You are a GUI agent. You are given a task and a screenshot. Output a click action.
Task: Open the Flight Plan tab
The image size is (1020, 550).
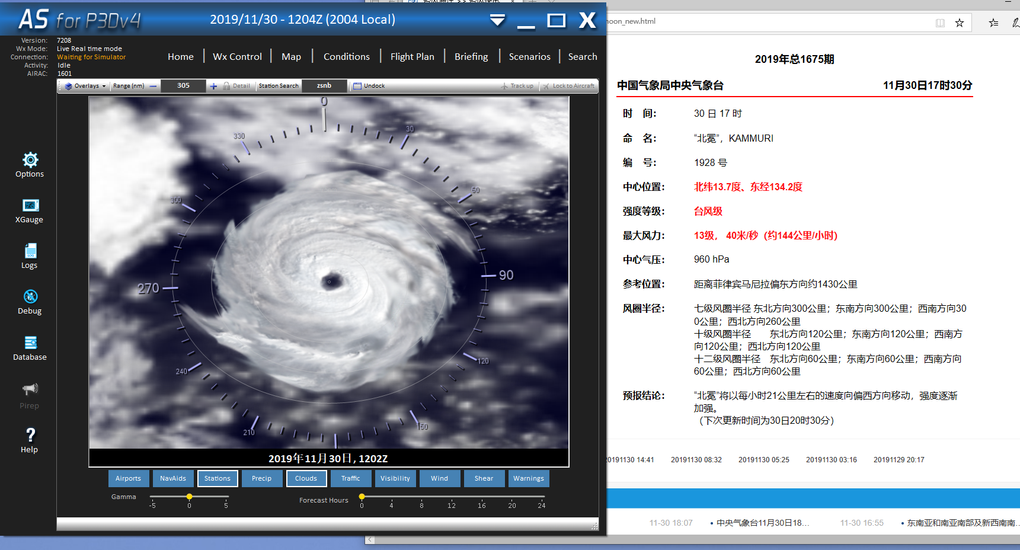coord(413,57)
